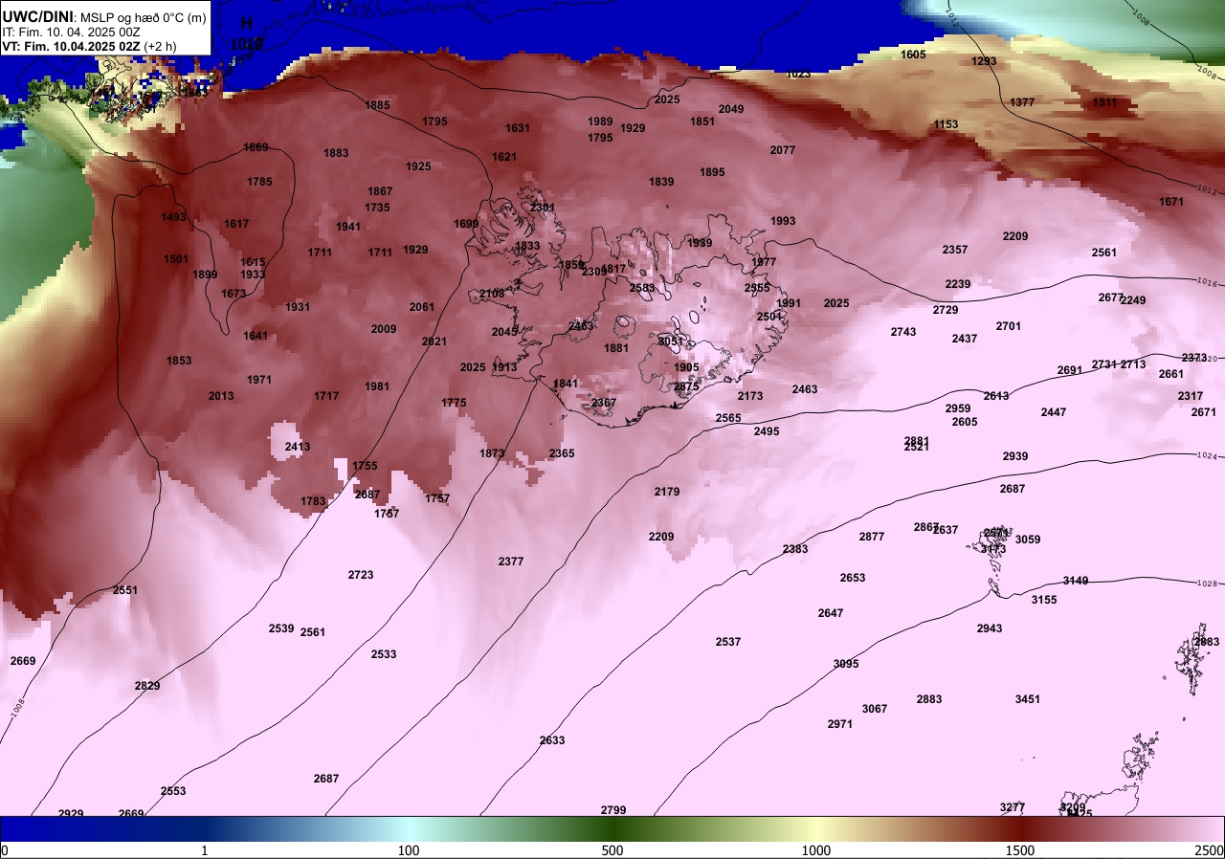Image resolution: width=1225 pixels, height=859 pixels.
Task: Click the height value 2077
Action: (783, 150)
